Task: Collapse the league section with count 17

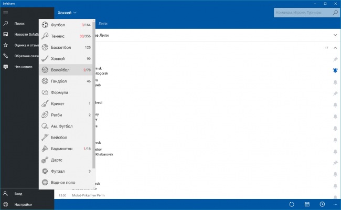Action: click(x=335, y=48)
